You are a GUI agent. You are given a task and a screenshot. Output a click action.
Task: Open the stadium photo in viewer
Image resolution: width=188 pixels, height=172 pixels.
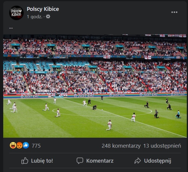(95, 86)
